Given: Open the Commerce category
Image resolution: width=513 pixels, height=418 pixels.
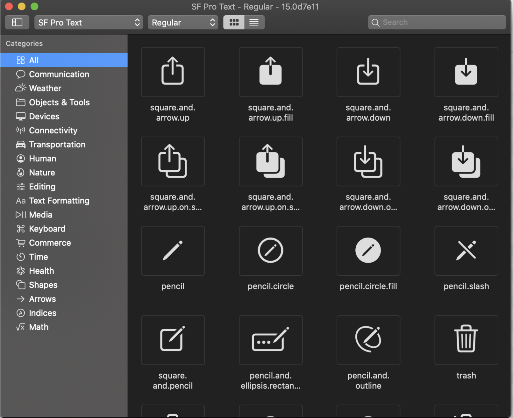Looking at the screenshot, I should click(x=64, y=243).
